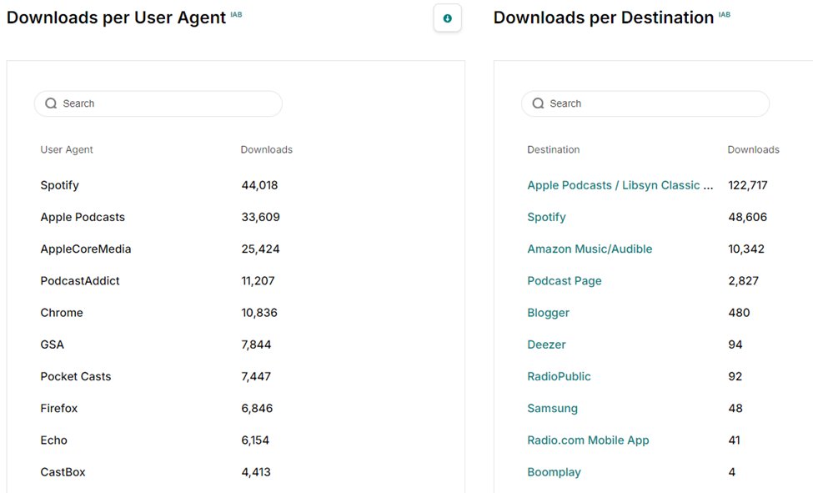Click the magnifier icon in Destination search

[x=538, y=103]
